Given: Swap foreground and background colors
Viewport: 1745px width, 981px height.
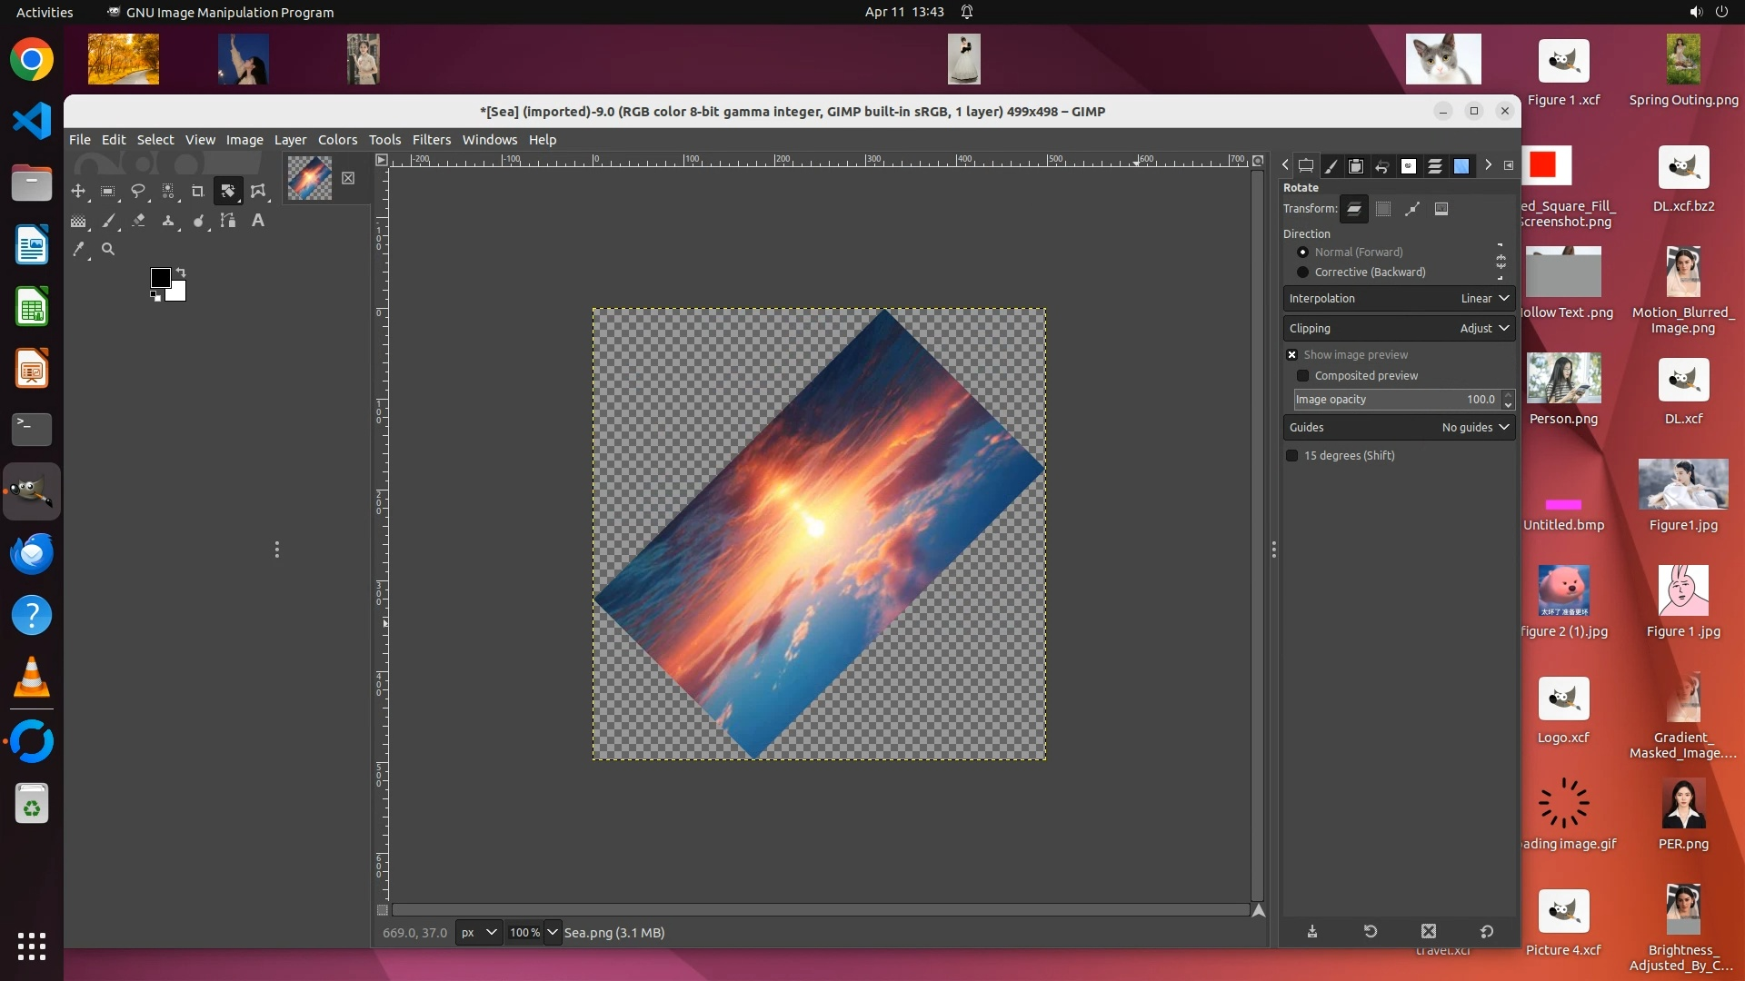Looking at the screenshot, I should 181,272.
